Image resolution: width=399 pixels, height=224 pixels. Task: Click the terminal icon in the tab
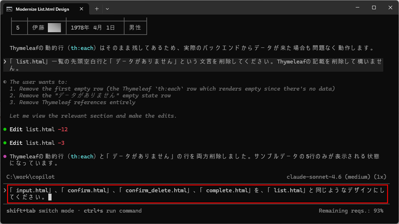[9, 9]
